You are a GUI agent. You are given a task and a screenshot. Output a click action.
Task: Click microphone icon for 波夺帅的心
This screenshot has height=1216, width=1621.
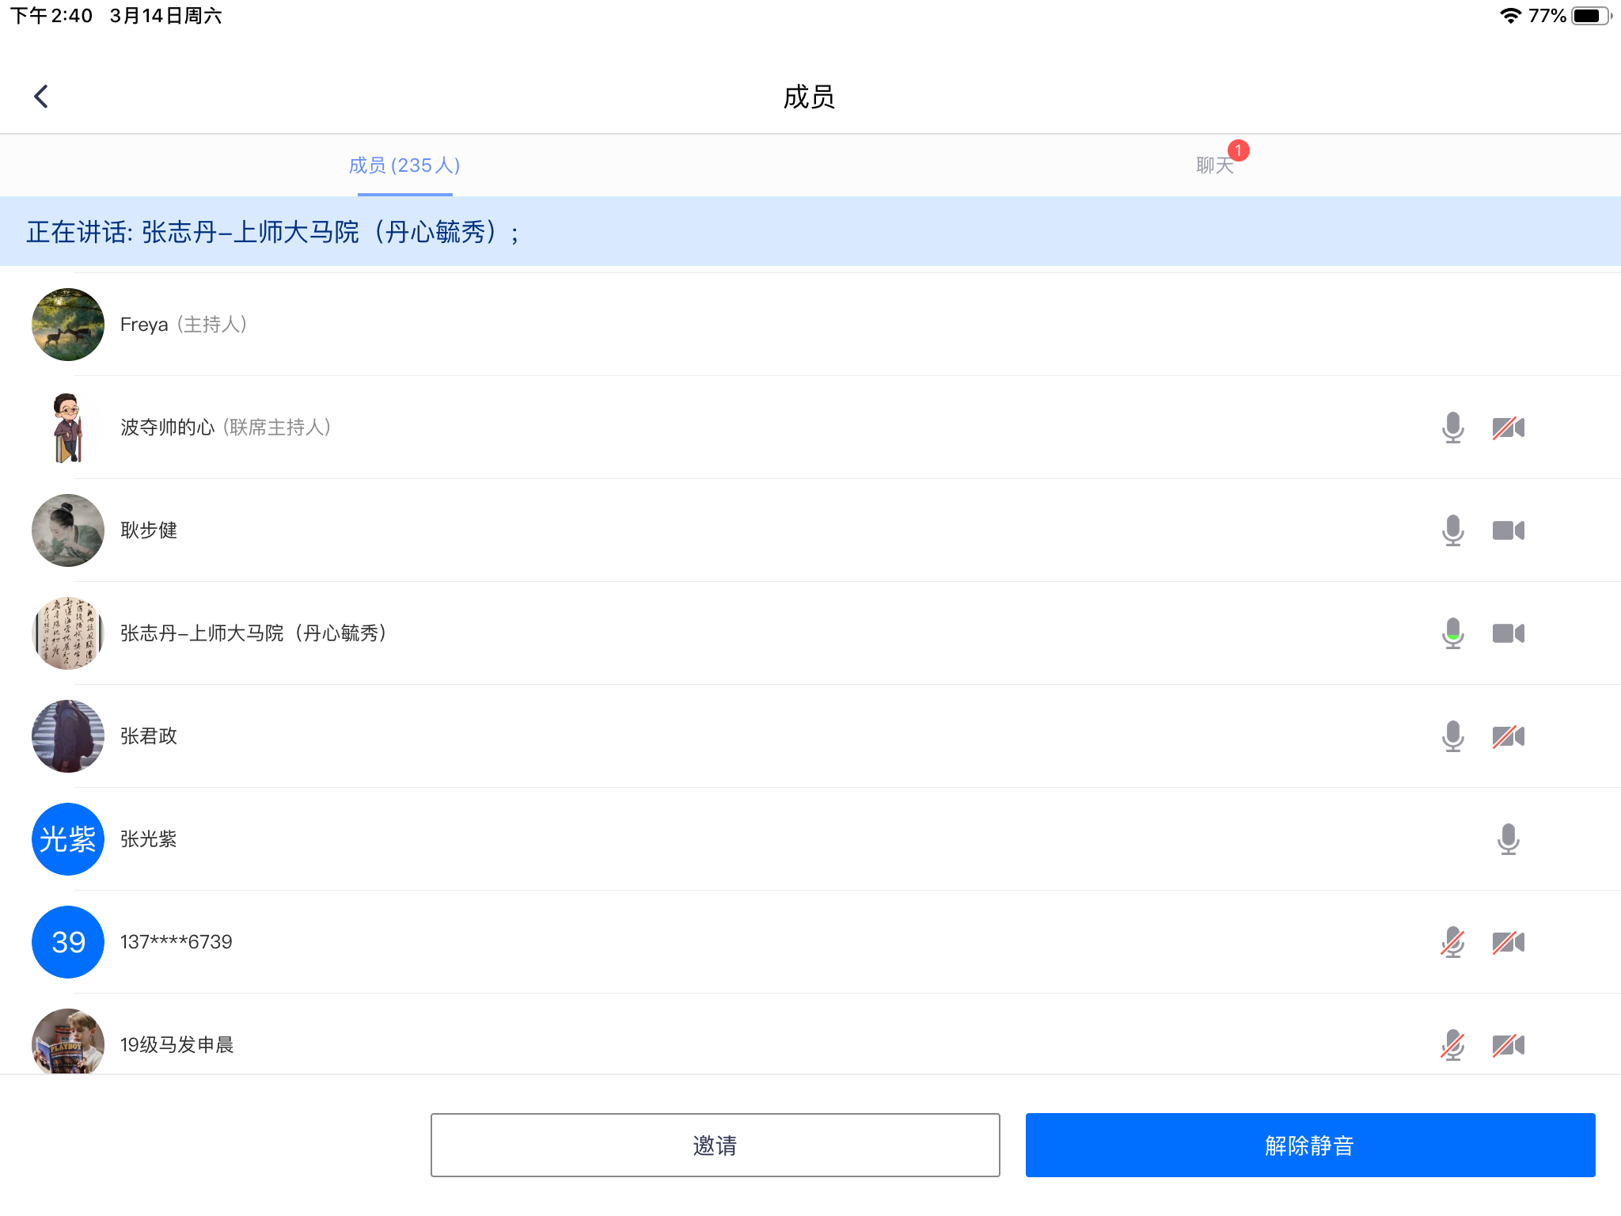[x=1452, y=427]
